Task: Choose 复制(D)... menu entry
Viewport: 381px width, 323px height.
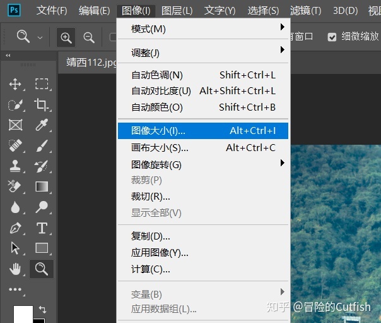Action: coord(203,236)
